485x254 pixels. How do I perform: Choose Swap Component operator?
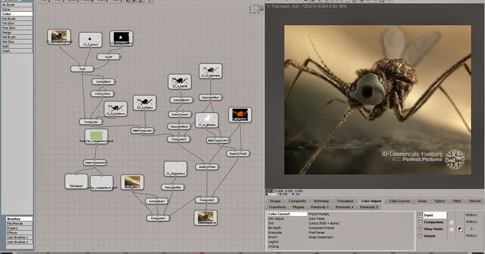(320, 237)
